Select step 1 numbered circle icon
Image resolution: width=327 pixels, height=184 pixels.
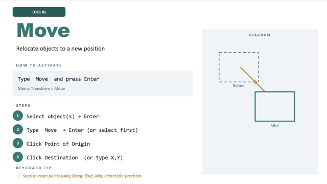pyautogui.click(x=18, y=116)
